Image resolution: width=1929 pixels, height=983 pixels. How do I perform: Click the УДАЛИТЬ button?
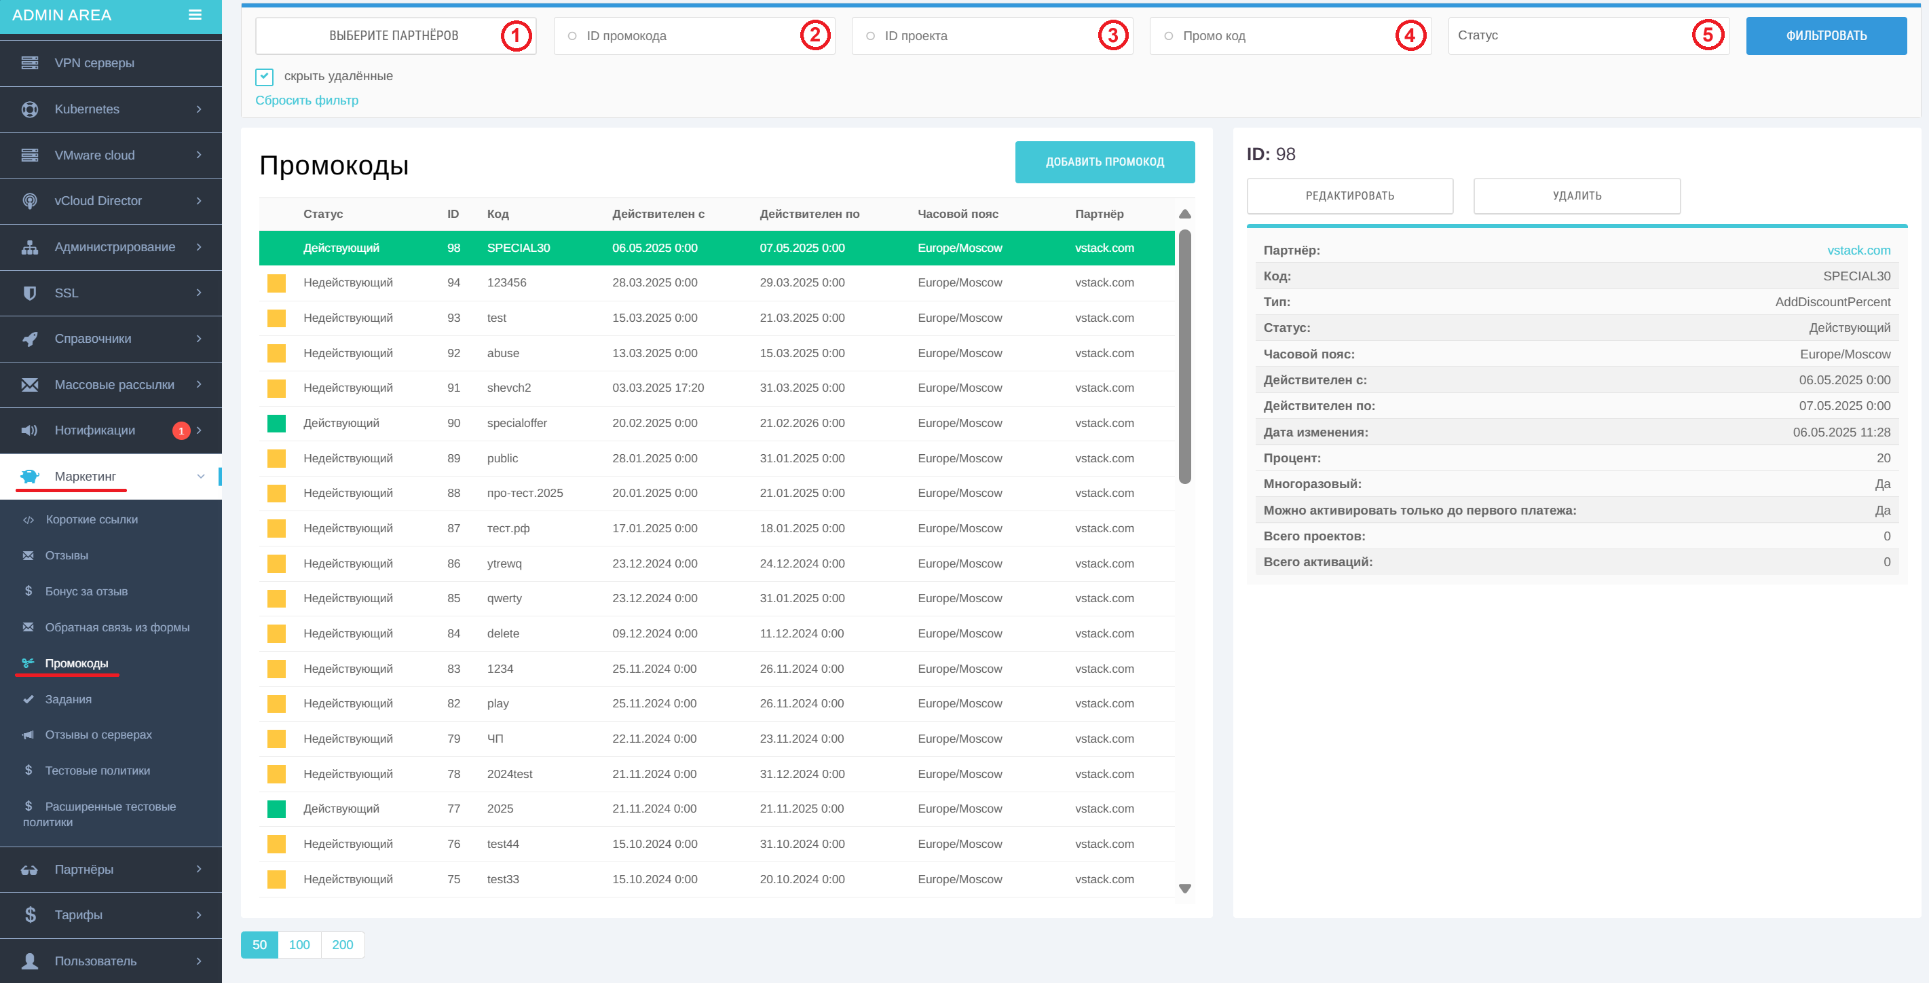pos(1576,196)
